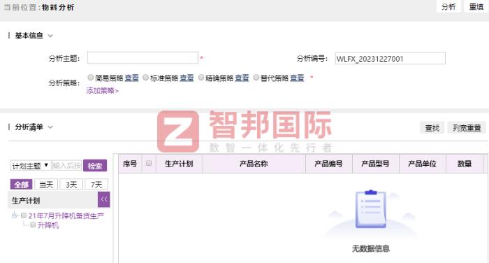Click the 产品编号 column header
Image resolution: width=489 pixels, height=263 pixels.
pyautogui.click(x=329, y=164)
